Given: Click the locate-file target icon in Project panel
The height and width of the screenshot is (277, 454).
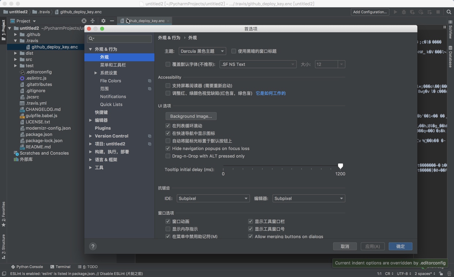Looking at the screenshot, I should [x=84, y=21].
